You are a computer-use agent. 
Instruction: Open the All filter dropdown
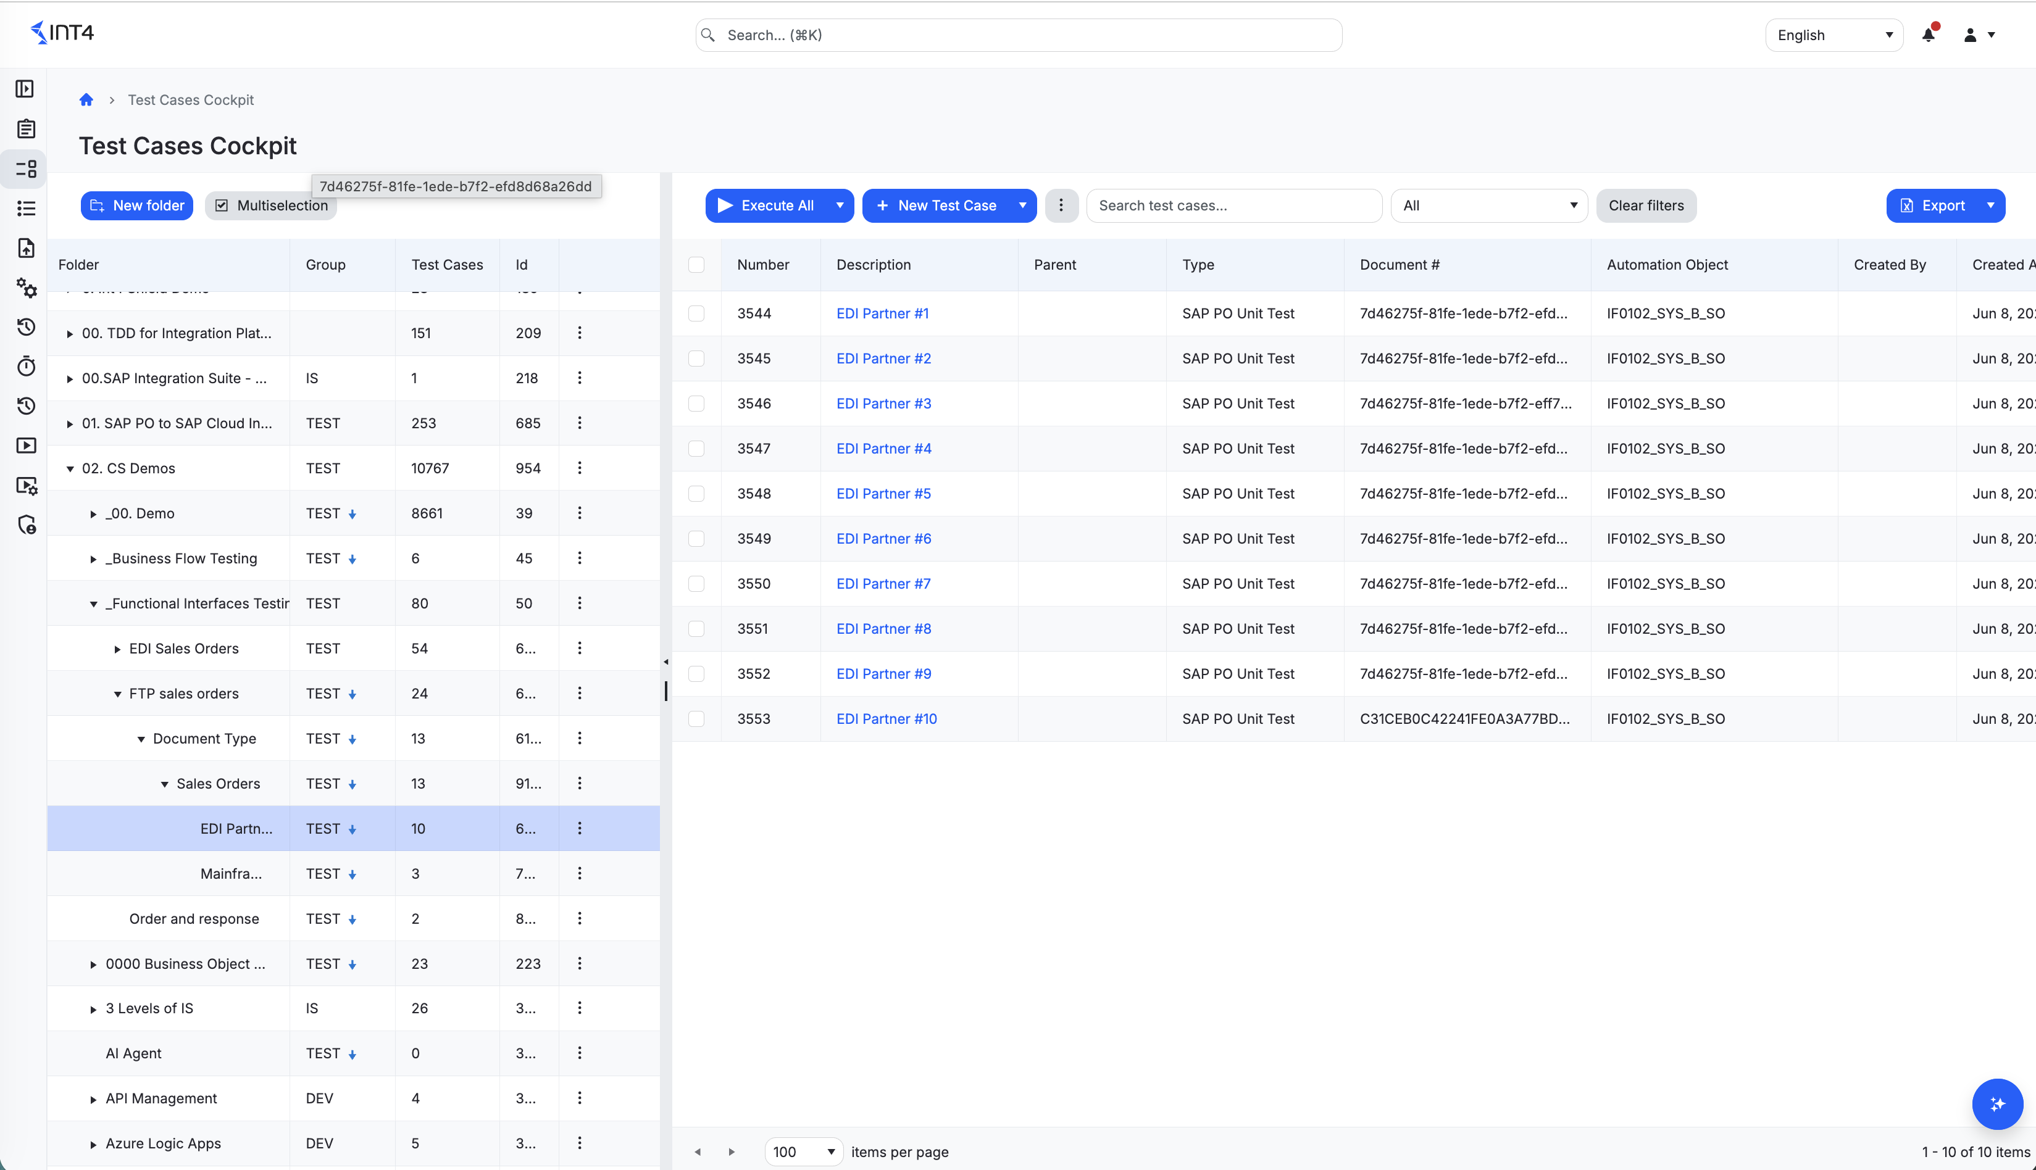(1488, 205)
